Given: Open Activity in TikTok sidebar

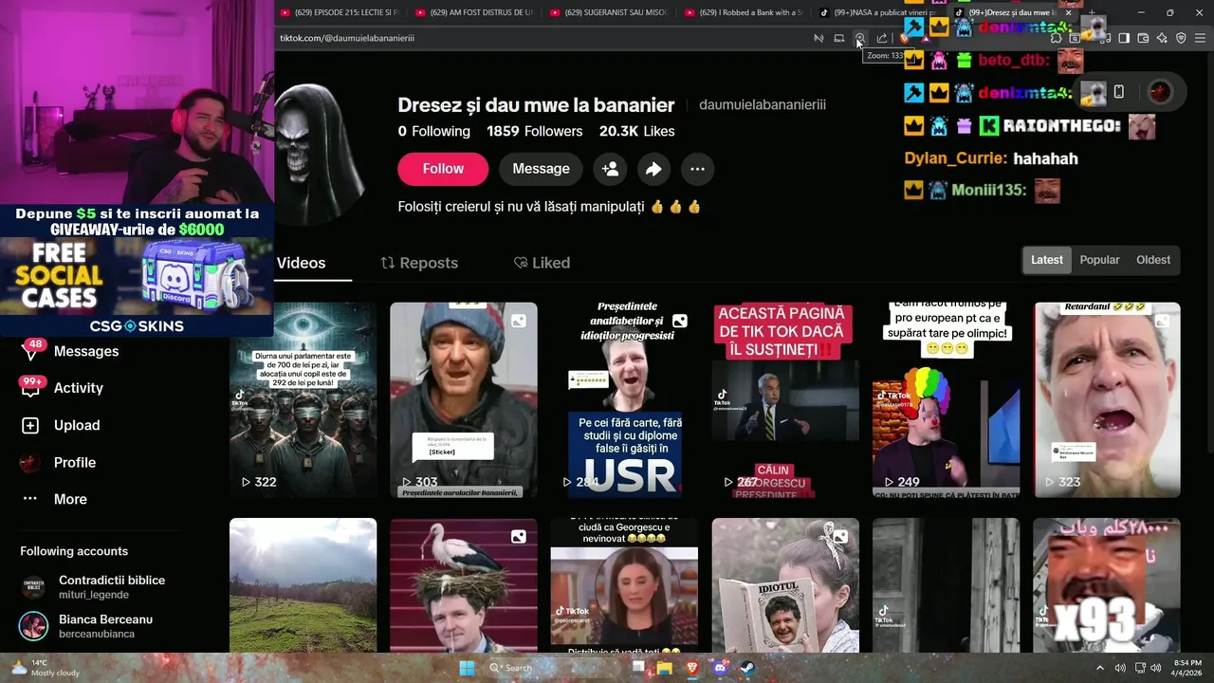Looking at the screenshot, I should point(78,388).
